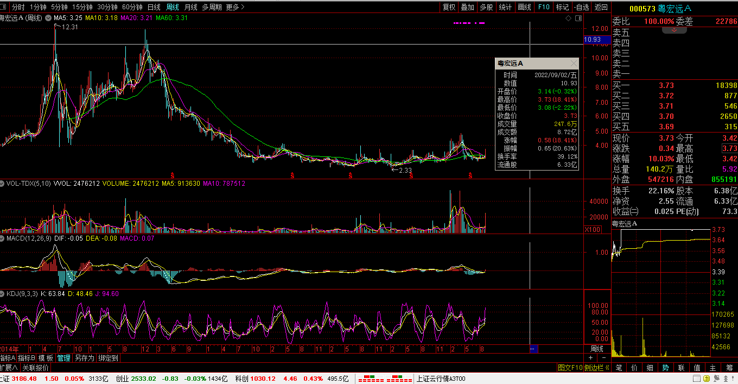Switch to 月线 monthly chart
This screenshot has height=384, width=738.
pyautogui.click(x=191, y=7)
